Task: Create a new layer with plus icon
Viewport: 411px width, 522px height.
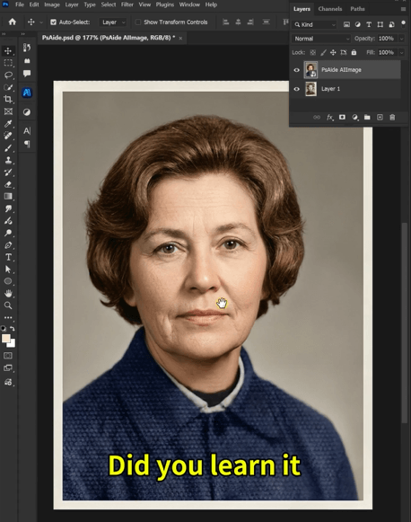Action: 380,117
